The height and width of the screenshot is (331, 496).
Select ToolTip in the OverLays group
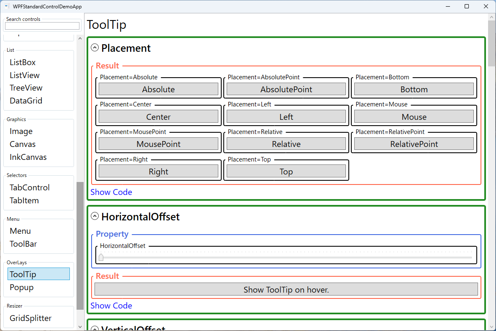coord(38,274)
